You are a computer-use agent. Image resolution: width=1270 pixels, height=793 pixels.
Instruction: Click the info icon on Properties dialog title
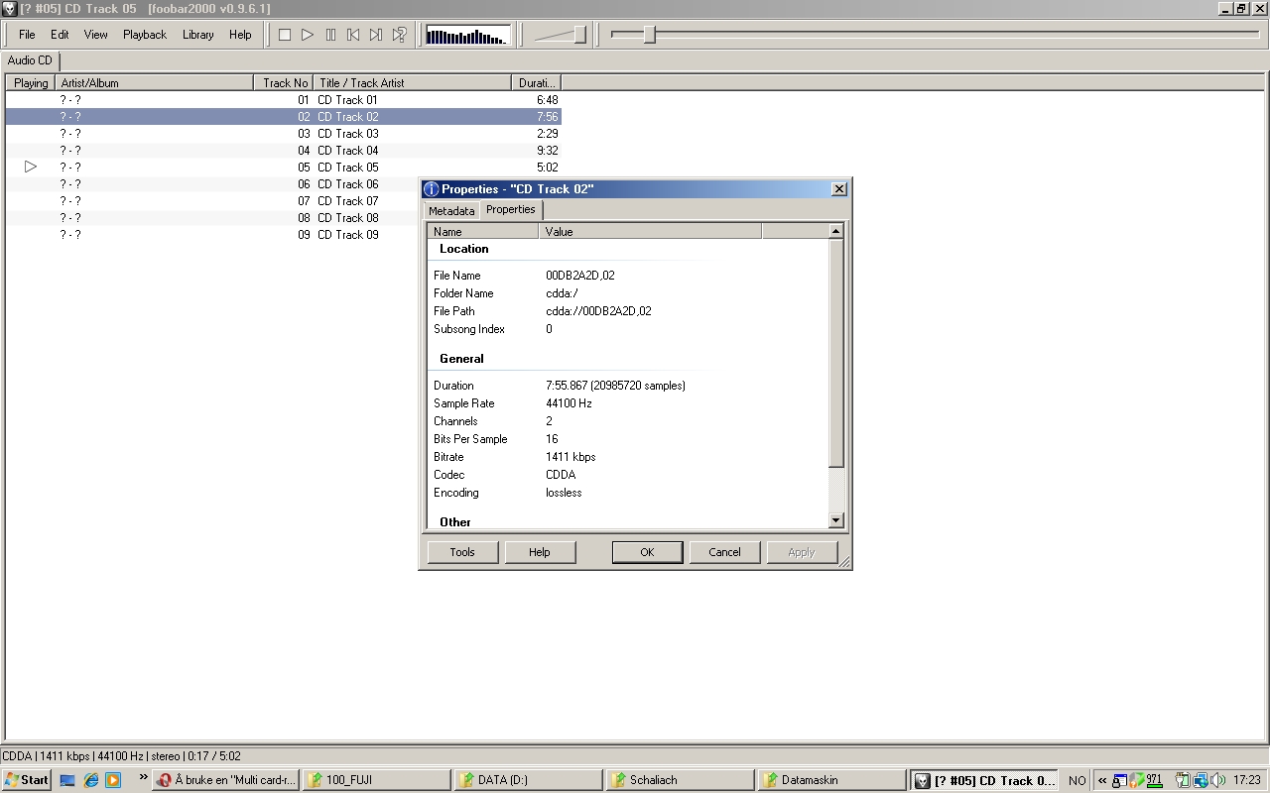click(x=432, y=189)
